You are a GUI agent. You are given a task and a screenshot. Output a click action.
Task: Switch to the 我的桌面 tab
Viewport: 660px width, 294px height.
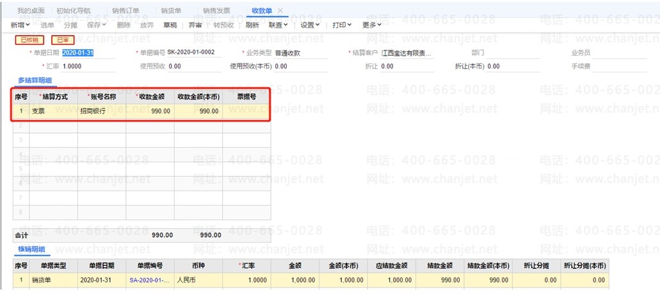[31, 10]
